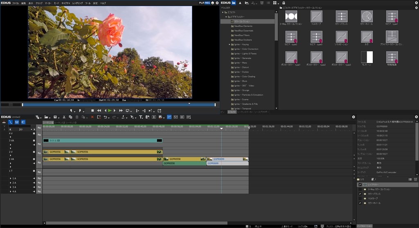Select the NewBlue Elements folder
Image resolution: width=419 pixels, height=228 pixels.
(x=243, y=26)
